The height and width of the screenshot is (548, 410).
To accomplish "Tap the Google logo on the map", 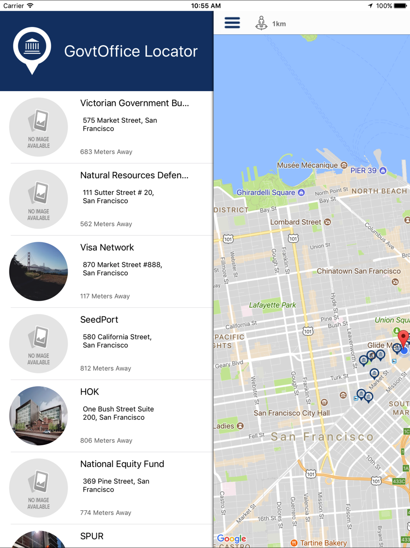I will [x=232, y=539].
